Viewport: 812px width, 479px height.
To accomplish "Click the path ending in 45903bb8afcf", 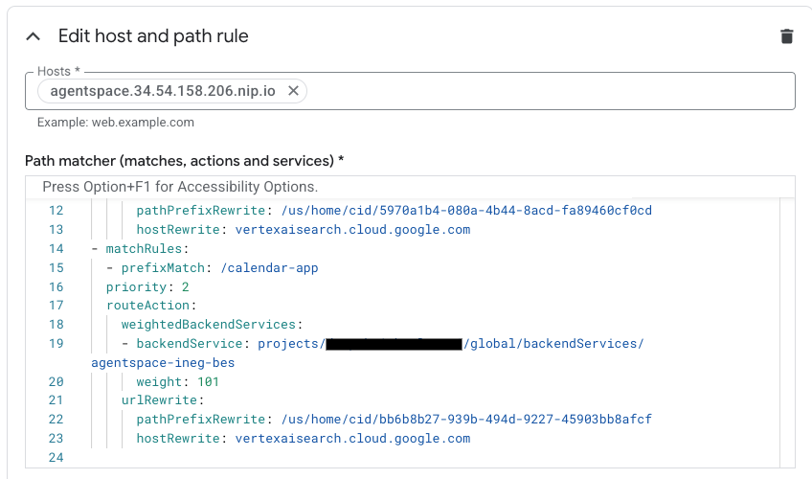I will pos(466,420).
